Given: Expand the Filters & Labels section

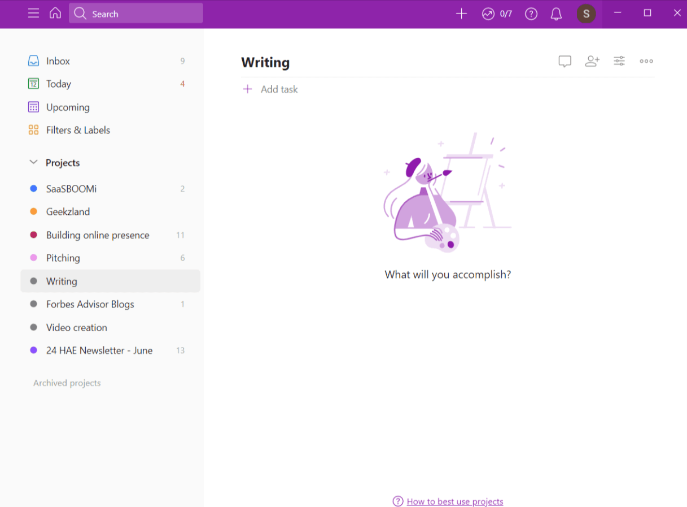Looking at the screenshot, I should coord(78,130).
